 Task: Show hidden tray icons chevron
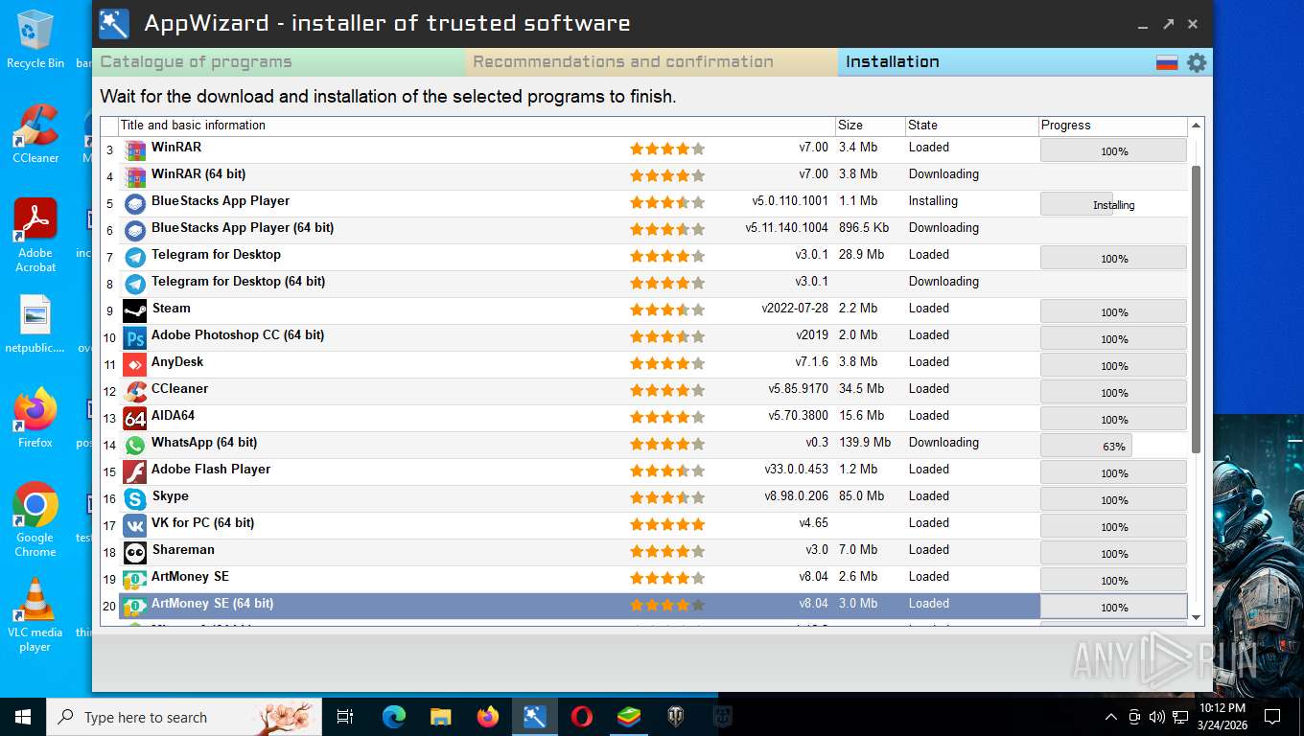coord(1111,717)
